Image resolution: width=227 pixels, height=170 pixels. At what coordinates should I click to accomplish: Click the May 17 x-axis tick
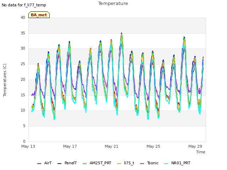70,146
